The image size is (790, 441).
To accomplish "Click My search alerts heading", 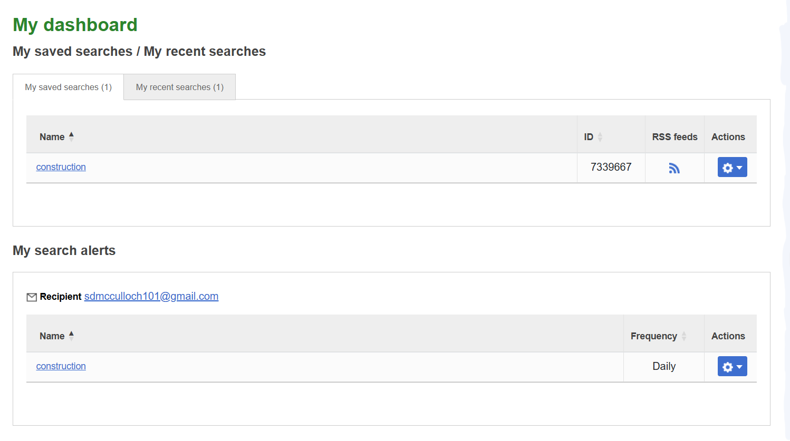I will pos(64,250).
